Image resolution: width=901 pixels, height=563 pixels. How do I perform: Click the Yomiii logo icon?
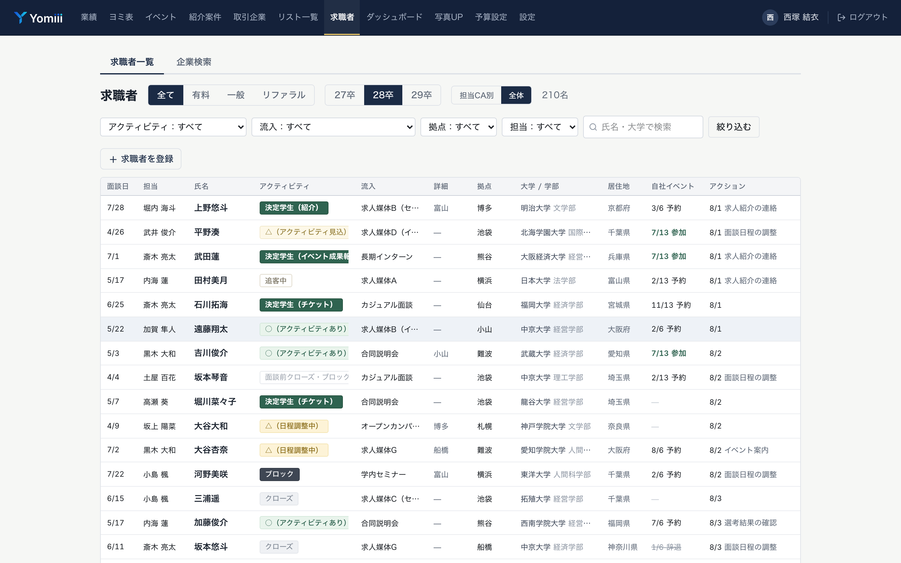[x=20, y=17]
